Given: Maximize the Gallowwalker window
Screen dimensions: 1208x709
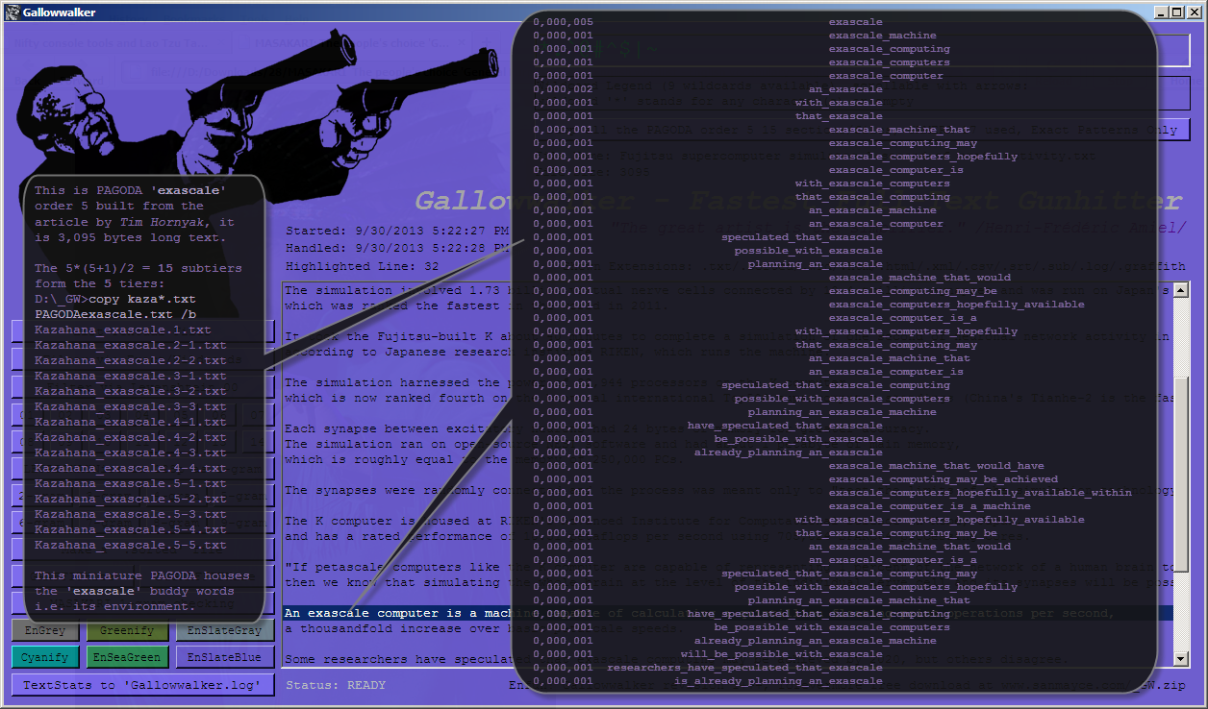Looking at the screenshot, I should [1176, 12].
